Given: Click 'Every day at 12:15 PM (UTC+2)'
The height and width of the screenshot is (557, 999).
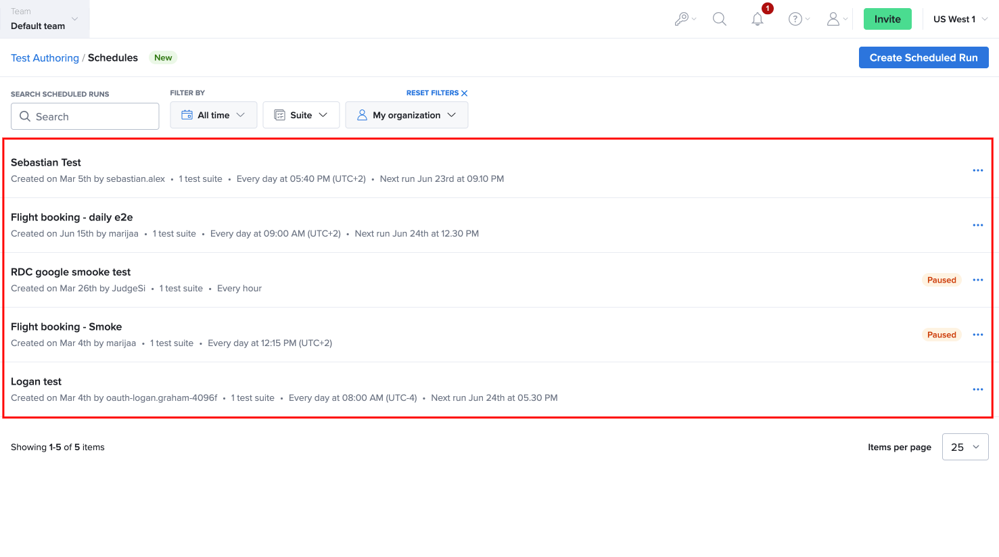Looking at the screenshot, I should point(270,343).
